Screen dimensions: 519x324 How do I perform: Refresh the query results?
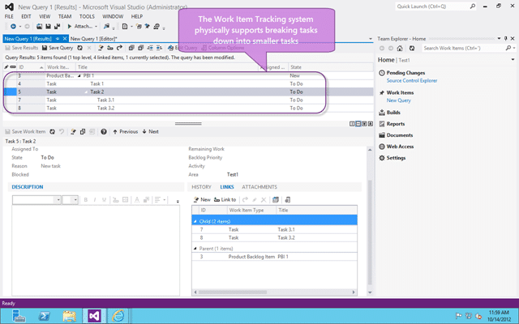[x=79, y=48]
